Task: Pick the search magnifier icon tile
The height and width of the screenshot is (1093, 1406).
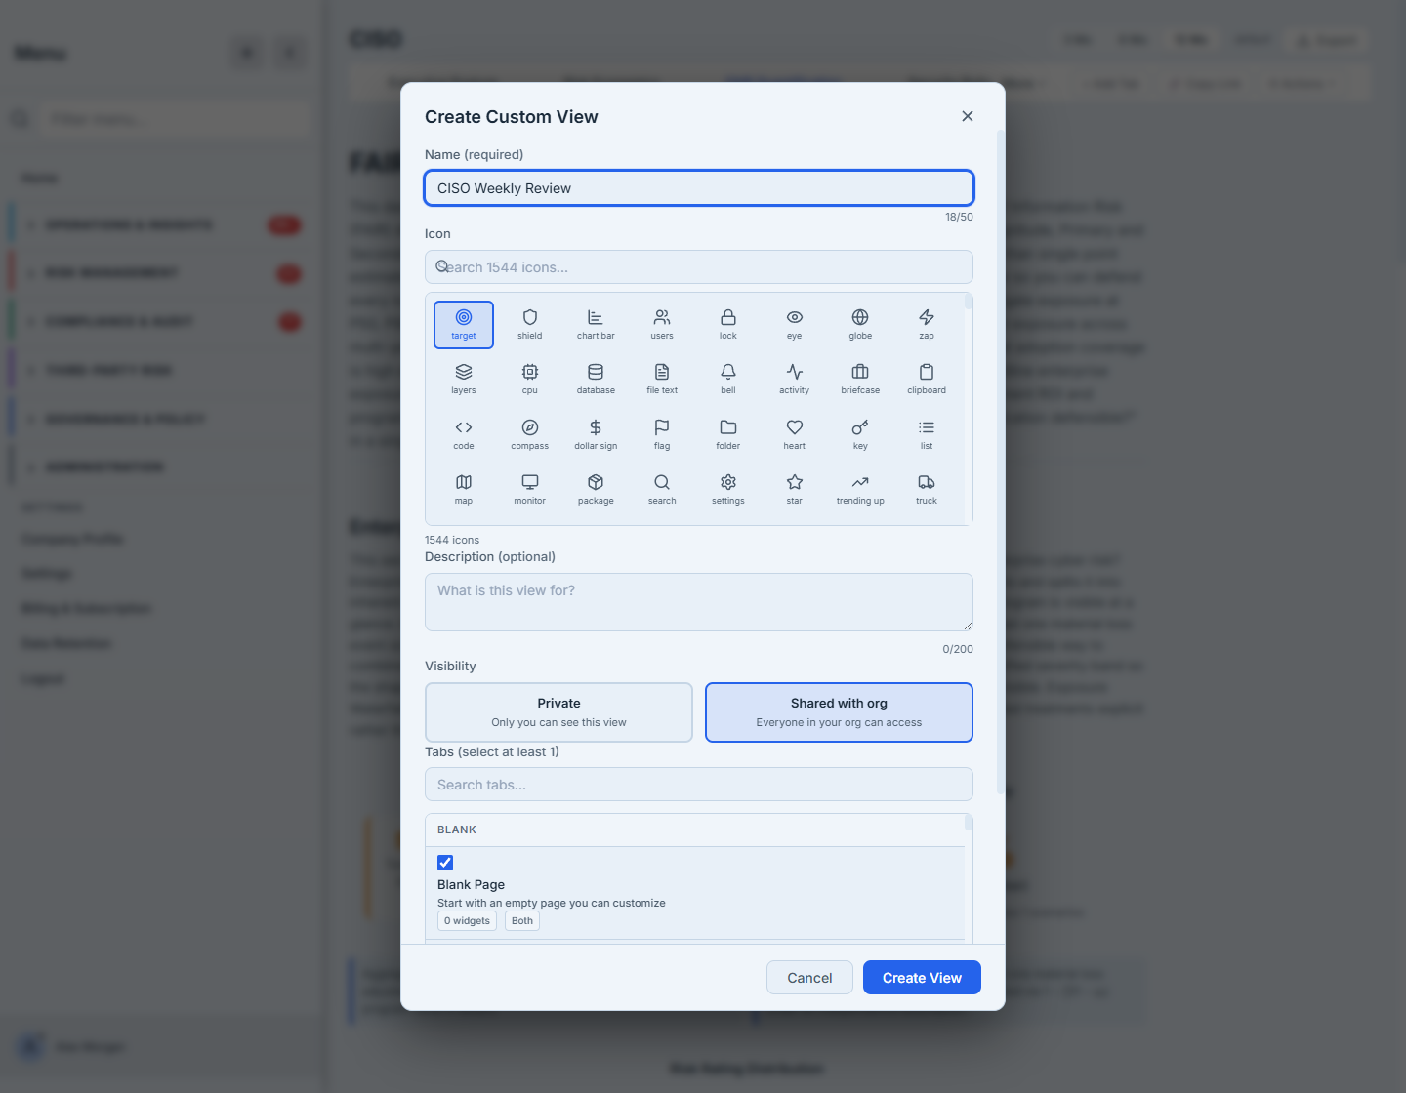Action: pos(662,490)
